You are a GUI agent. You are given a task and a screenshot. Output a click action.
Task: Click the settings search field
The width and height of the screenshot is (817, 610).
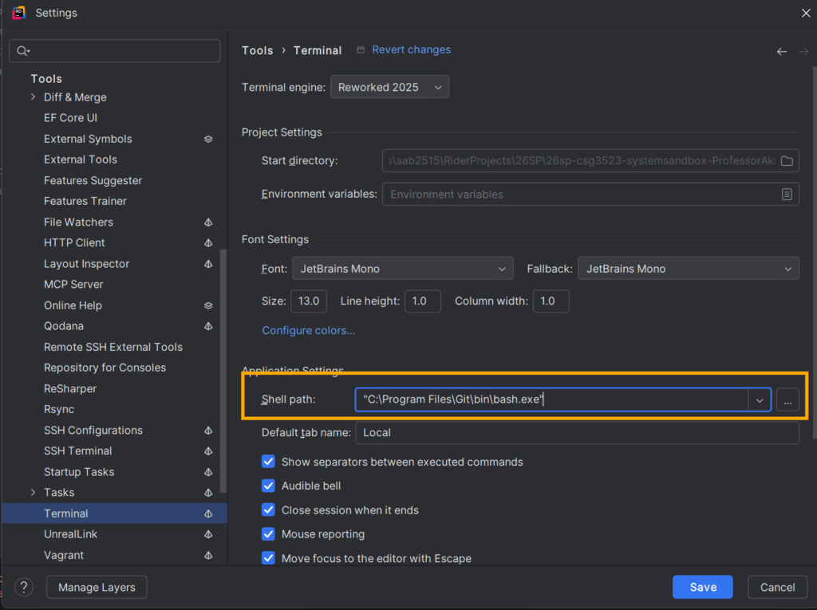point(115,51)
